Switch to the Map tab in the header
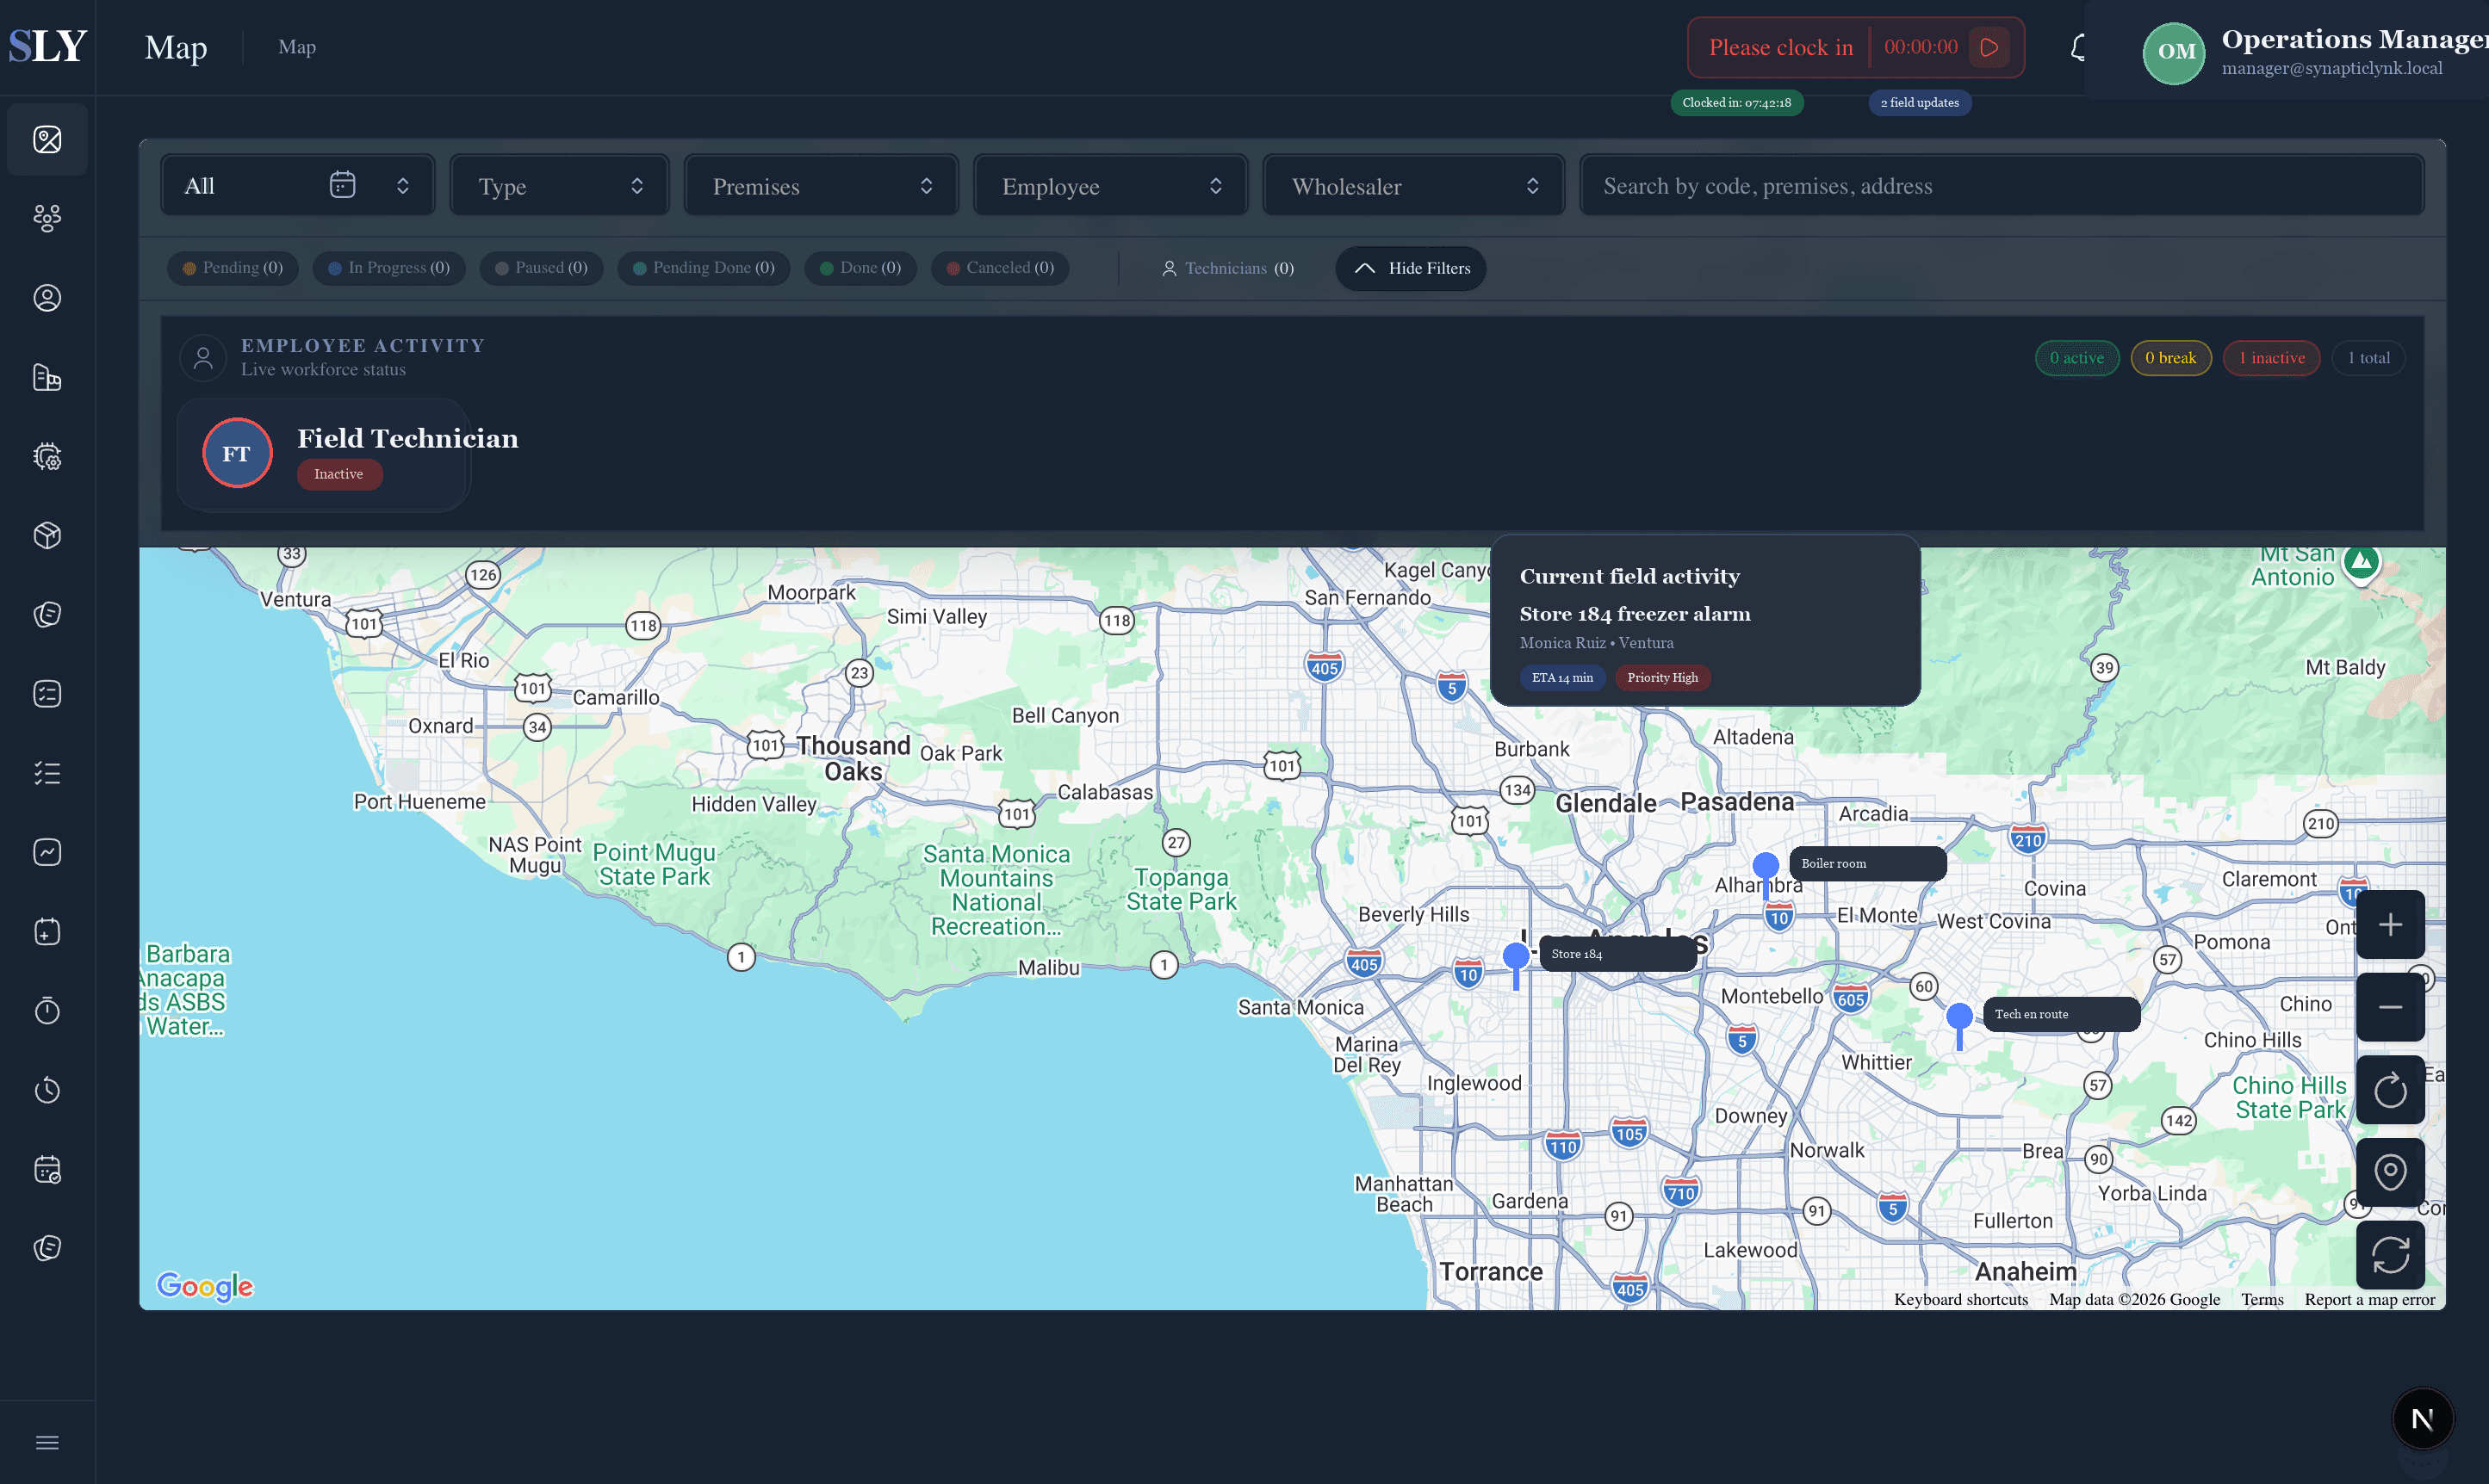Screen dimensions: 2489x1484 pos(296,47)
